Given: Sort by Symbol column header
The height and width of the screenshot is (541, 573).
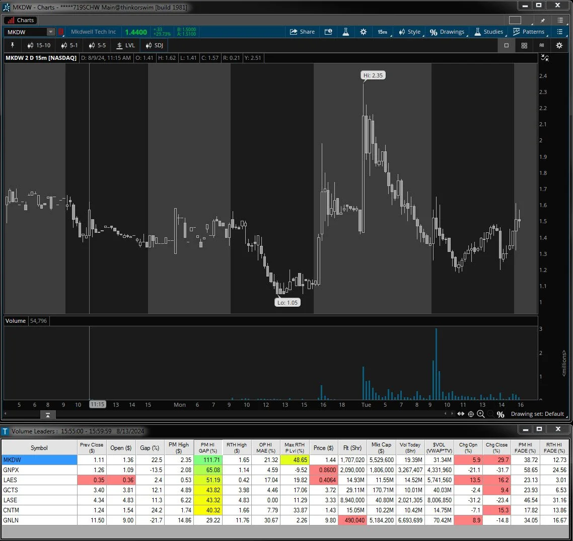Looking at the screenshot, I should (x=39, y=447).
